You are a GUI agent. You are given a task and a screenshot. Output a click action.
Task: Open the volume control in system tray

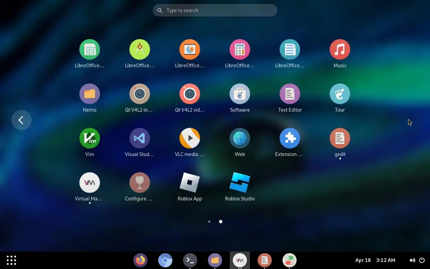click(x=412, y=260)
